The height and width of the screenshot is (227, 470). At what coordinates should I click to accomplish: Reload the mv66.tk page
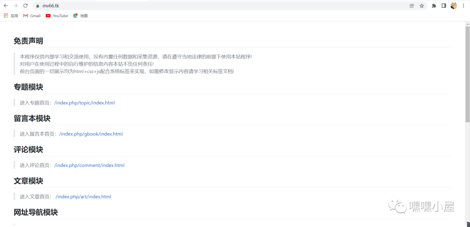[x=26, y=6]
